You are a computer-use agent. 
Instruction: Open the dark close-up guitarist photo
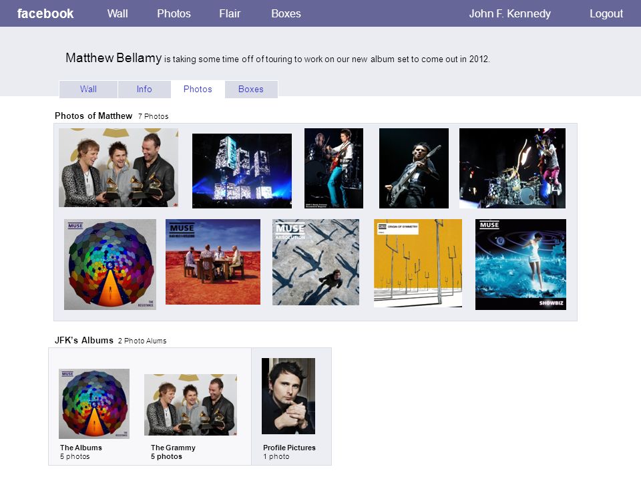pyautogui.click(x=414, y=168)
